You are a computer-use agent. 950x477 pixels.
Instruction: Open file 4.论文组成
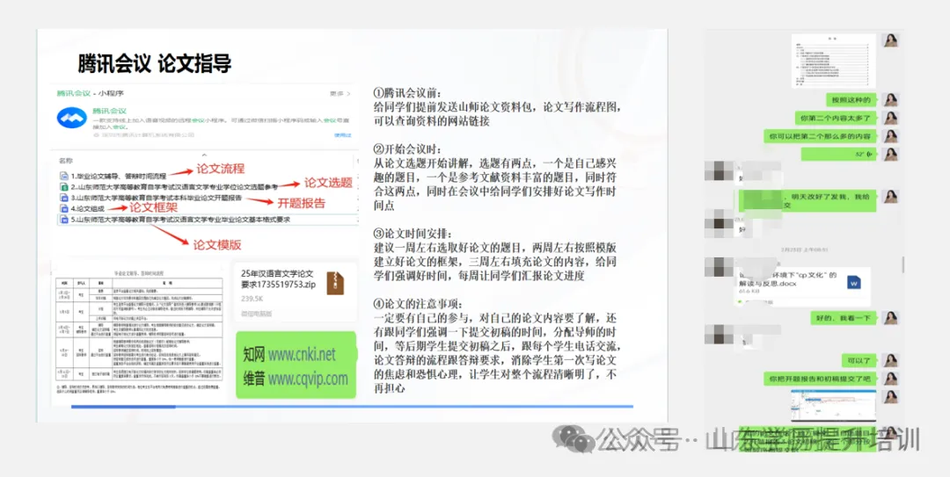(87, 209)
